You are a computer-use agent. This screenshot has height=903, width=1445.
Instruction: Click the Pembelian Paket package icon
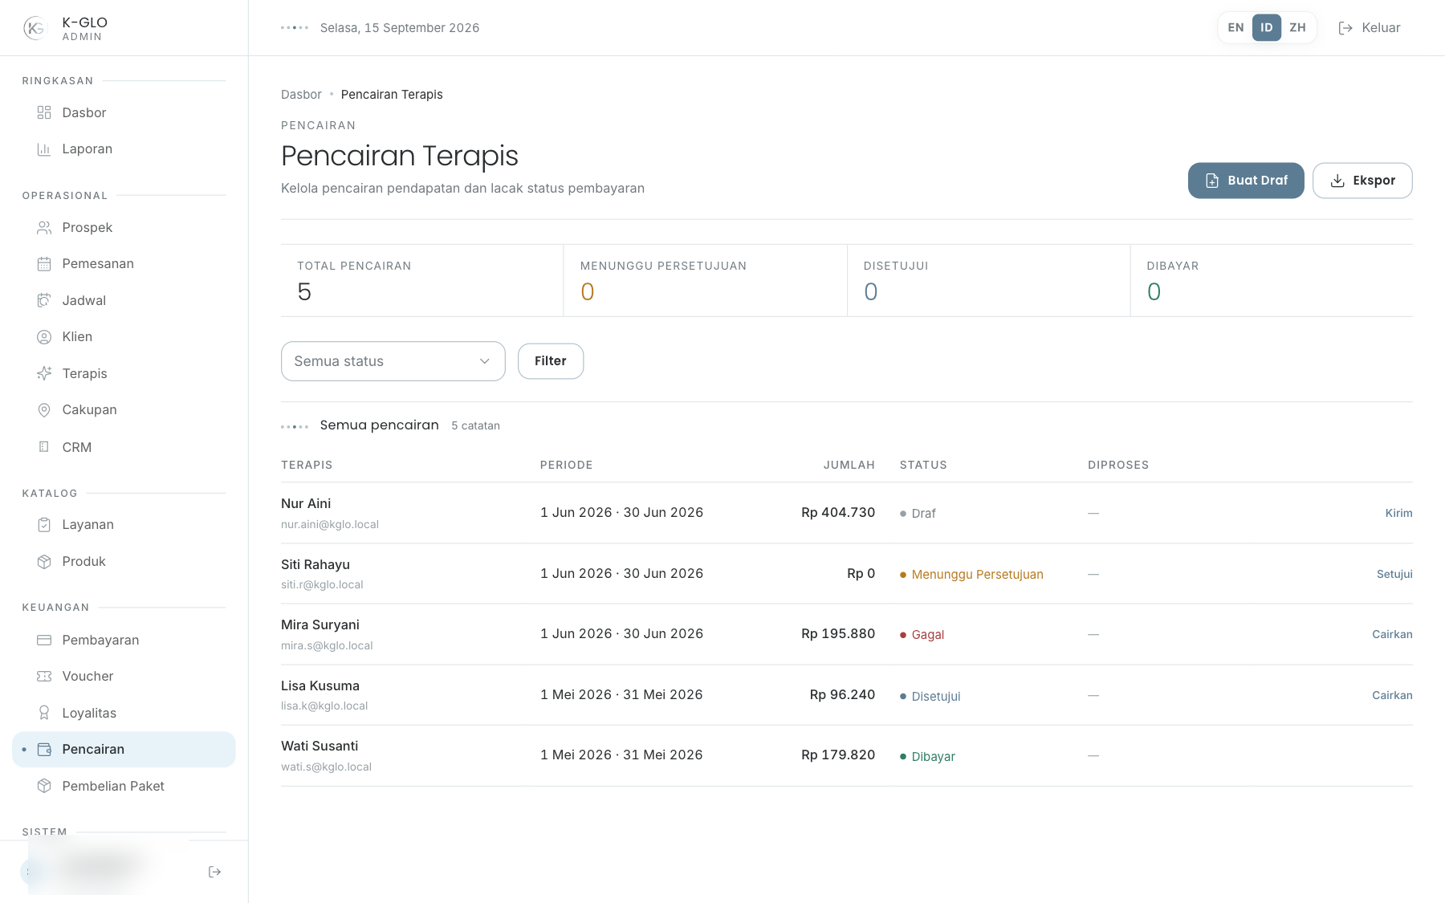(44, 786)
